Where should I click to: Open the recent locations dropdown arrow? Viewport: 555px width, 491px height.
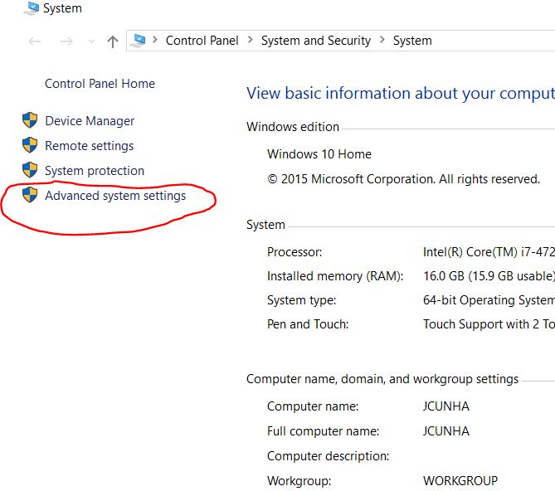(x=91, y=41)
